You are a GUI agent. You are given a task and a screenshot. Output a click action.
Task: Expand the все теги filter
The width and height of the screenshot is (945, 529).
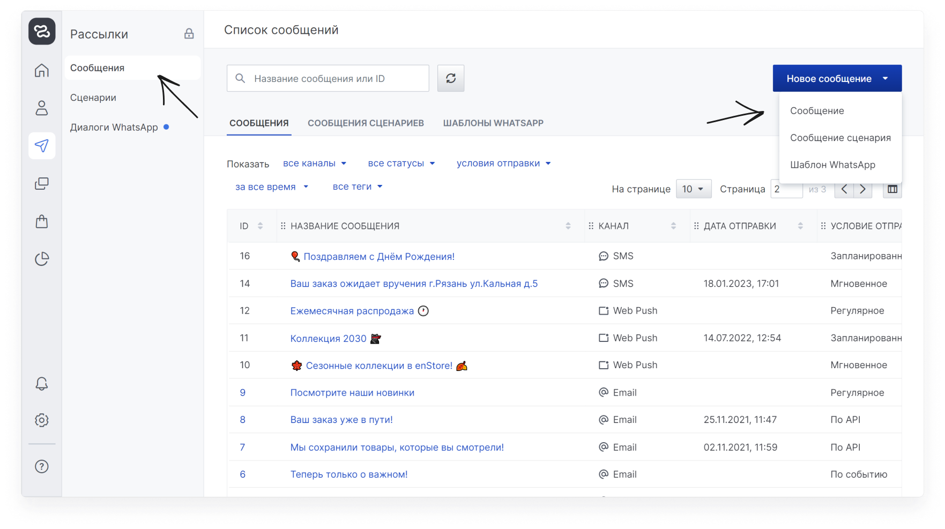coord(358,187)
